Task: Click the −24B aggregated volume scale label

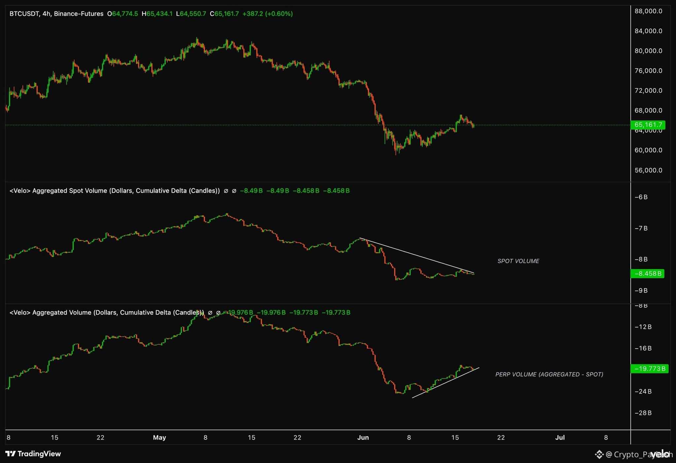Action: (x=643, y=391)
